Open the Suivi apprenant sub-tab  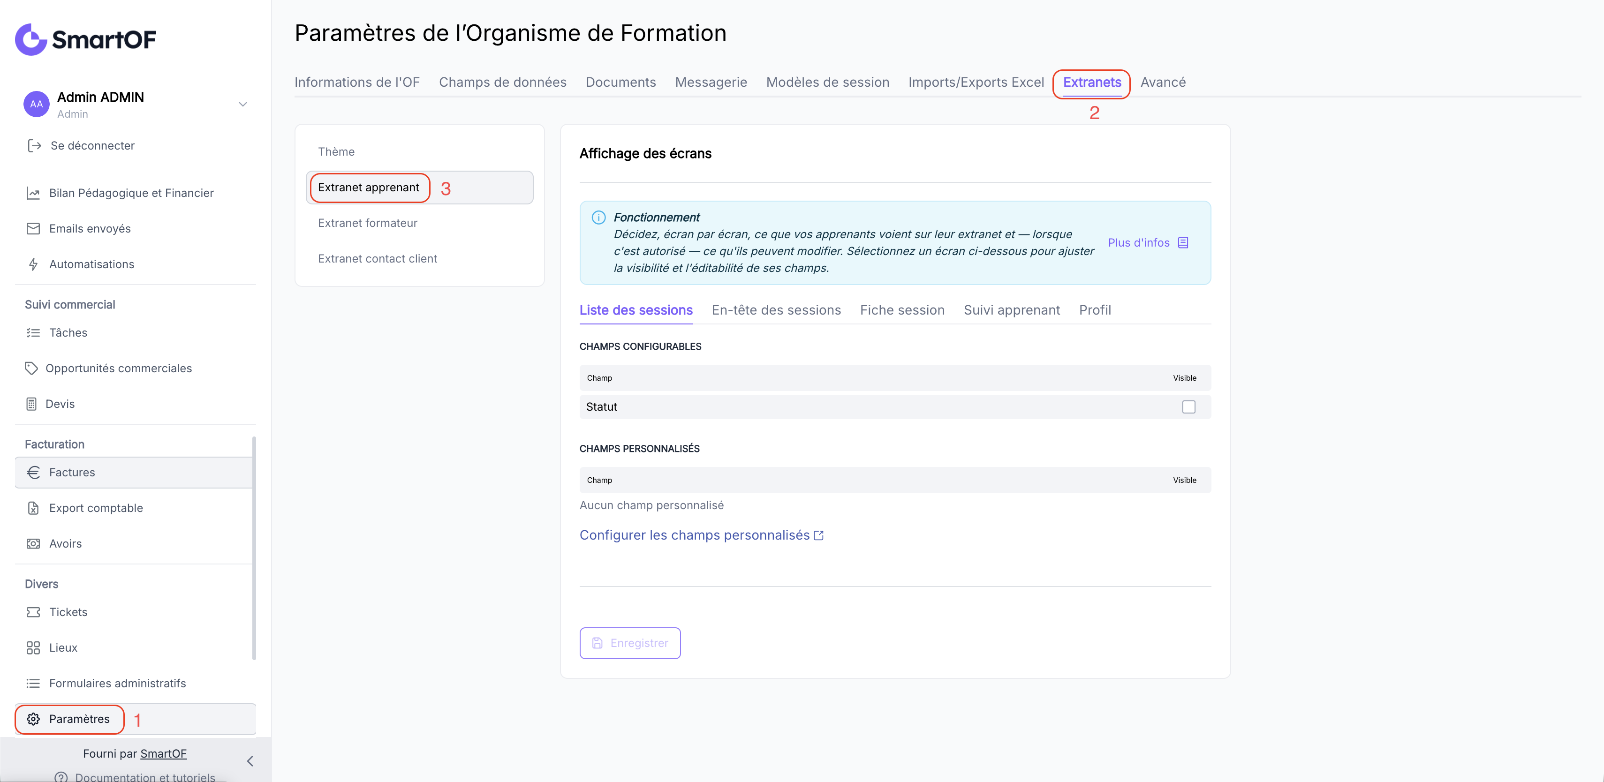click(1012, 310)
